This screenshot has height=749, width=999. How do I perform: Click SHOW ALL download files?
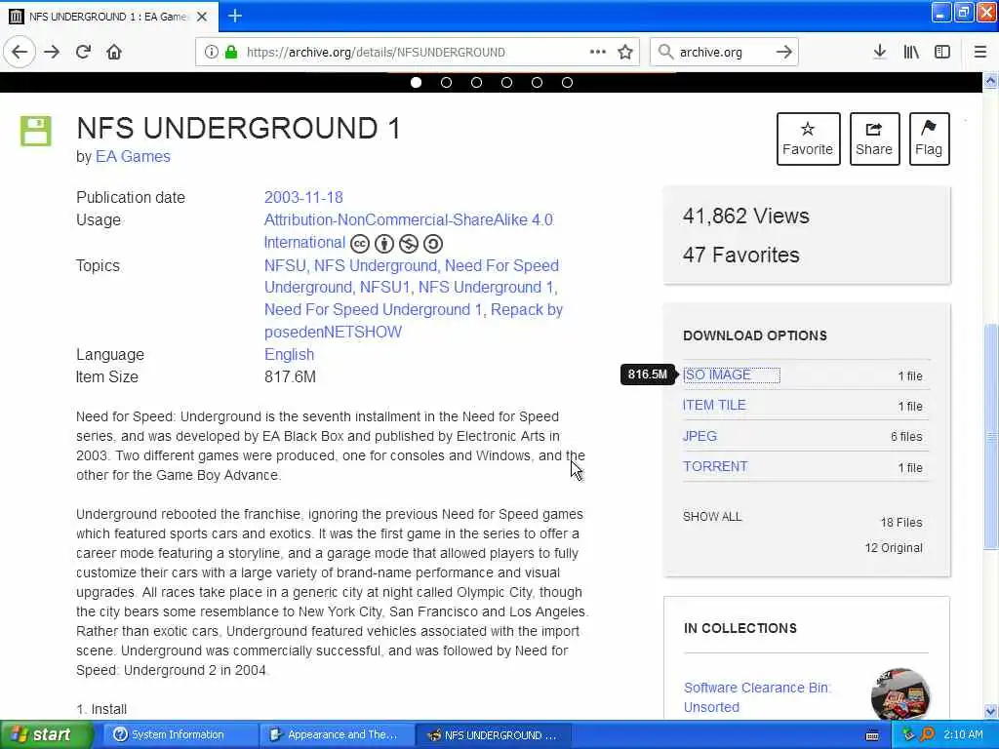(x=712, y=517)
